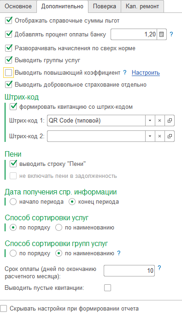Uncheck Выводить группы услуг
This screenshot has height=317, width=182.
pos(8,60)
